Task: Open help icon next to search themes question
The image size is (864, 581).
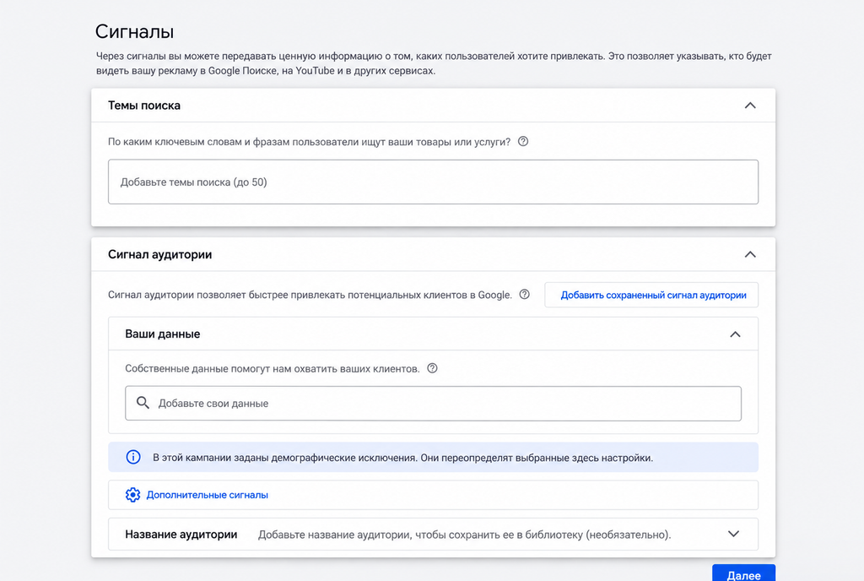Action: (523, 141)
